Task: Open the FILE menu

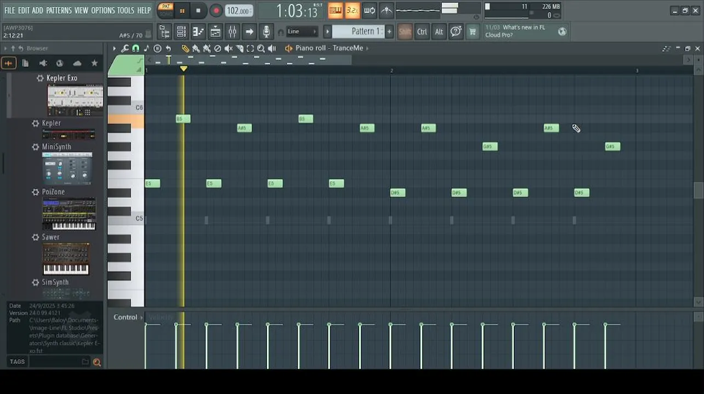Action: pyautogui.click(x=10, y=10)
